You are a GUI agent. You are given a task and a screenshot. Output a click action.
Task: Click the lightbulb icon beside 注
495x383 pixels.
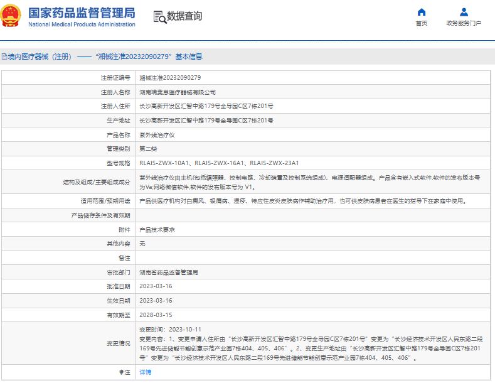121,372
